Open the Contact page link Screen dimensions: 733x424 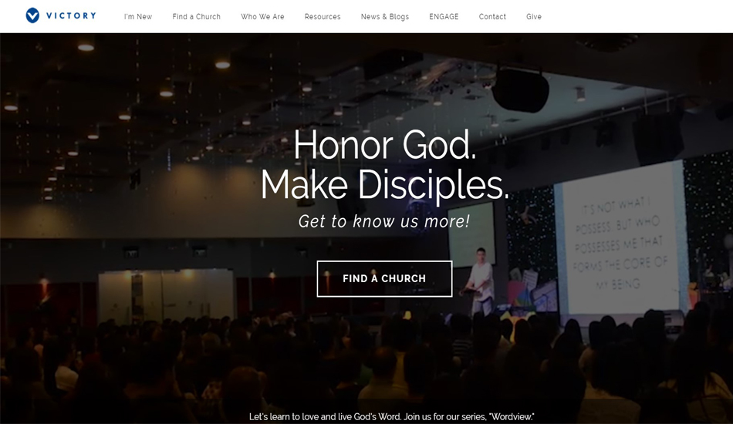pyautogui.click(x=492, y=16)
